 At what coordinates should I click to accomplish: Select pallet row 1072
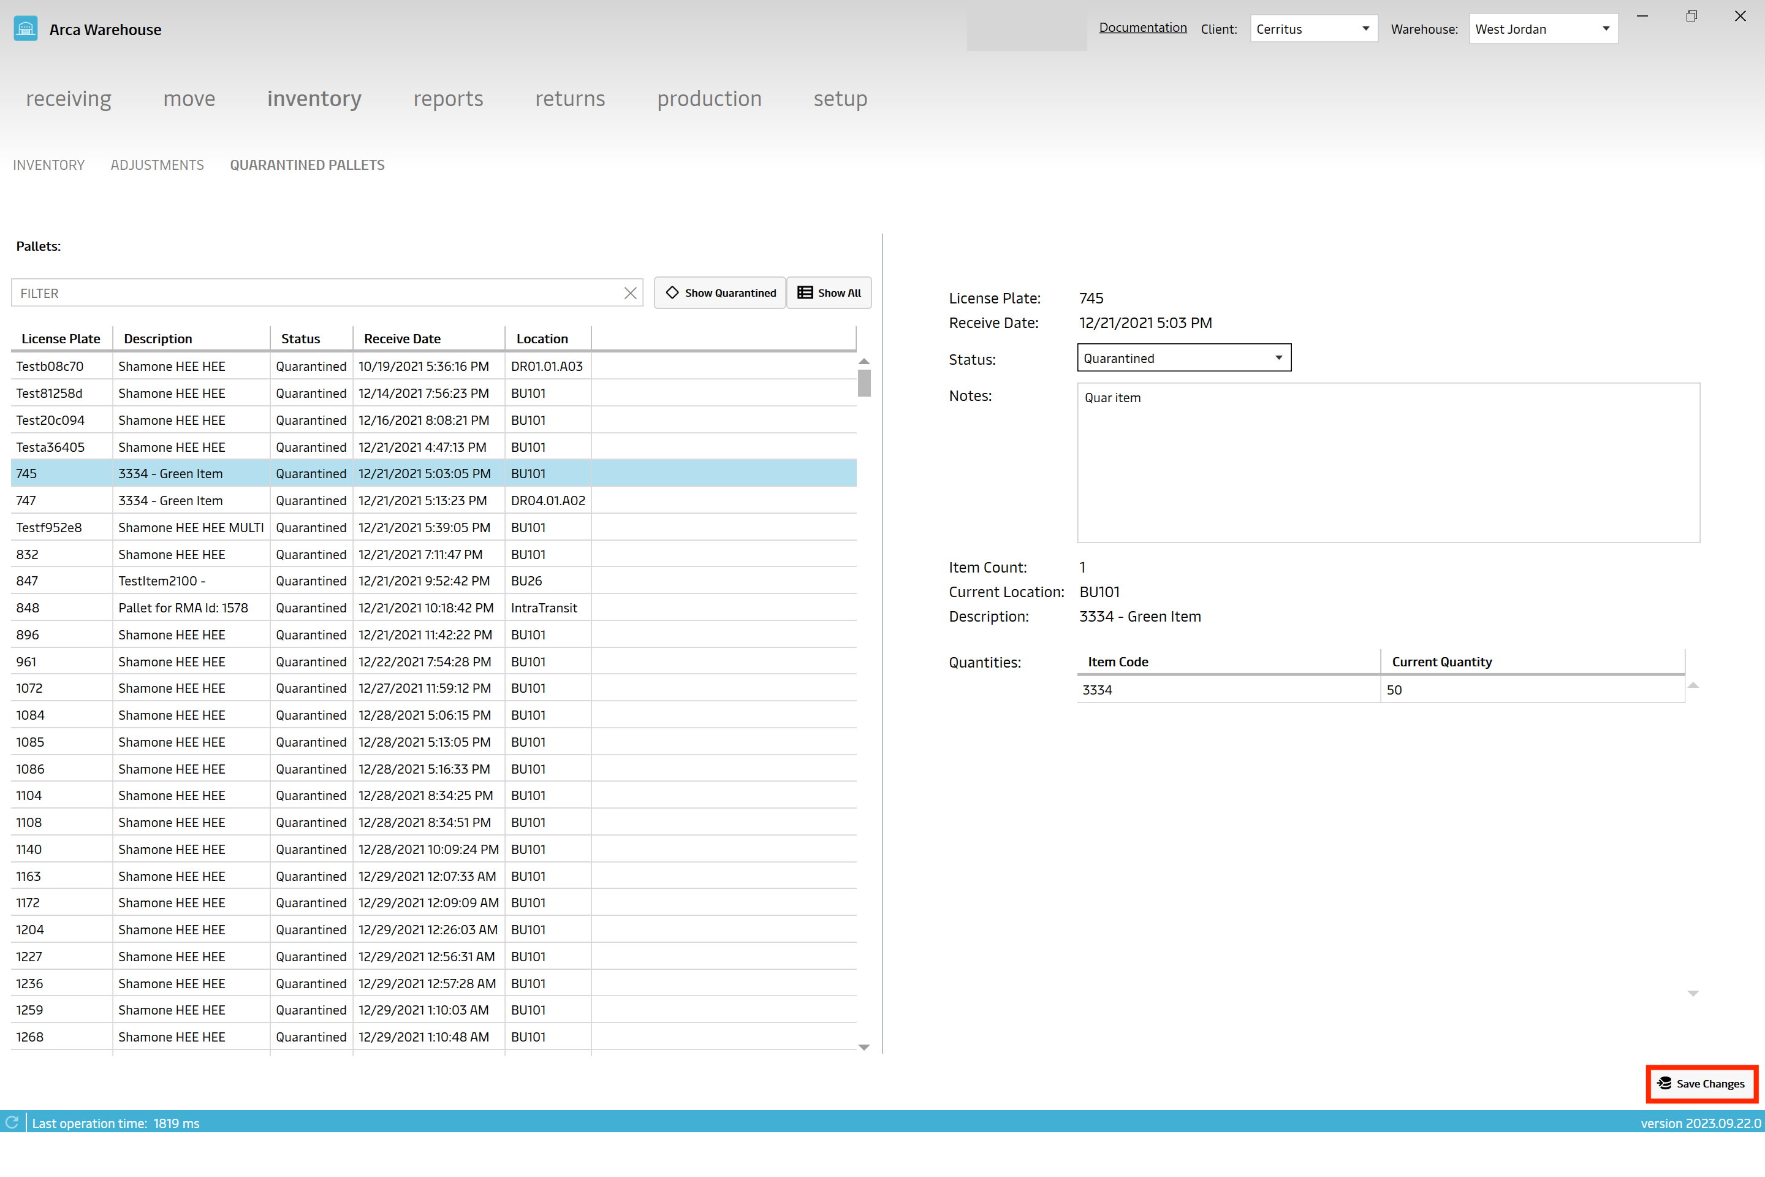click(x=434, y=688)
